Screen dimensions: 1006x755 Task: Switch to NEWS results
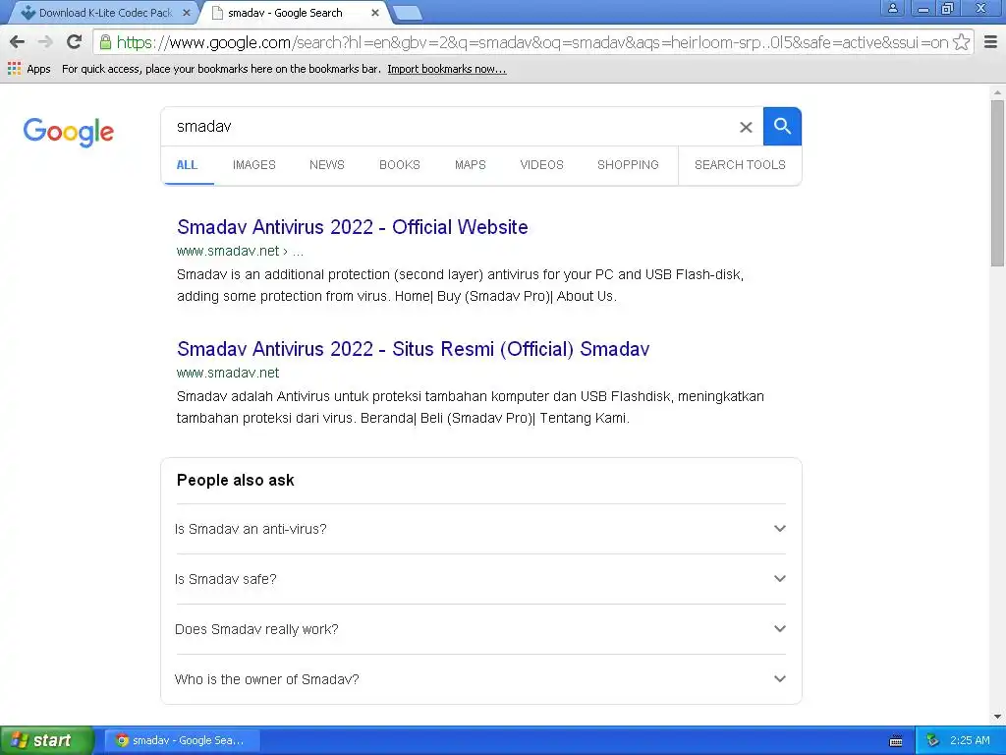click(327, 165)
